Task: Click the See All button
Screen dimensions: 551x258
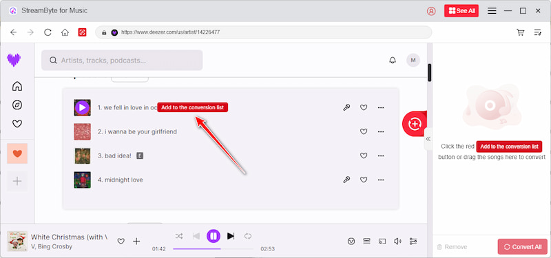Action: 461,11
